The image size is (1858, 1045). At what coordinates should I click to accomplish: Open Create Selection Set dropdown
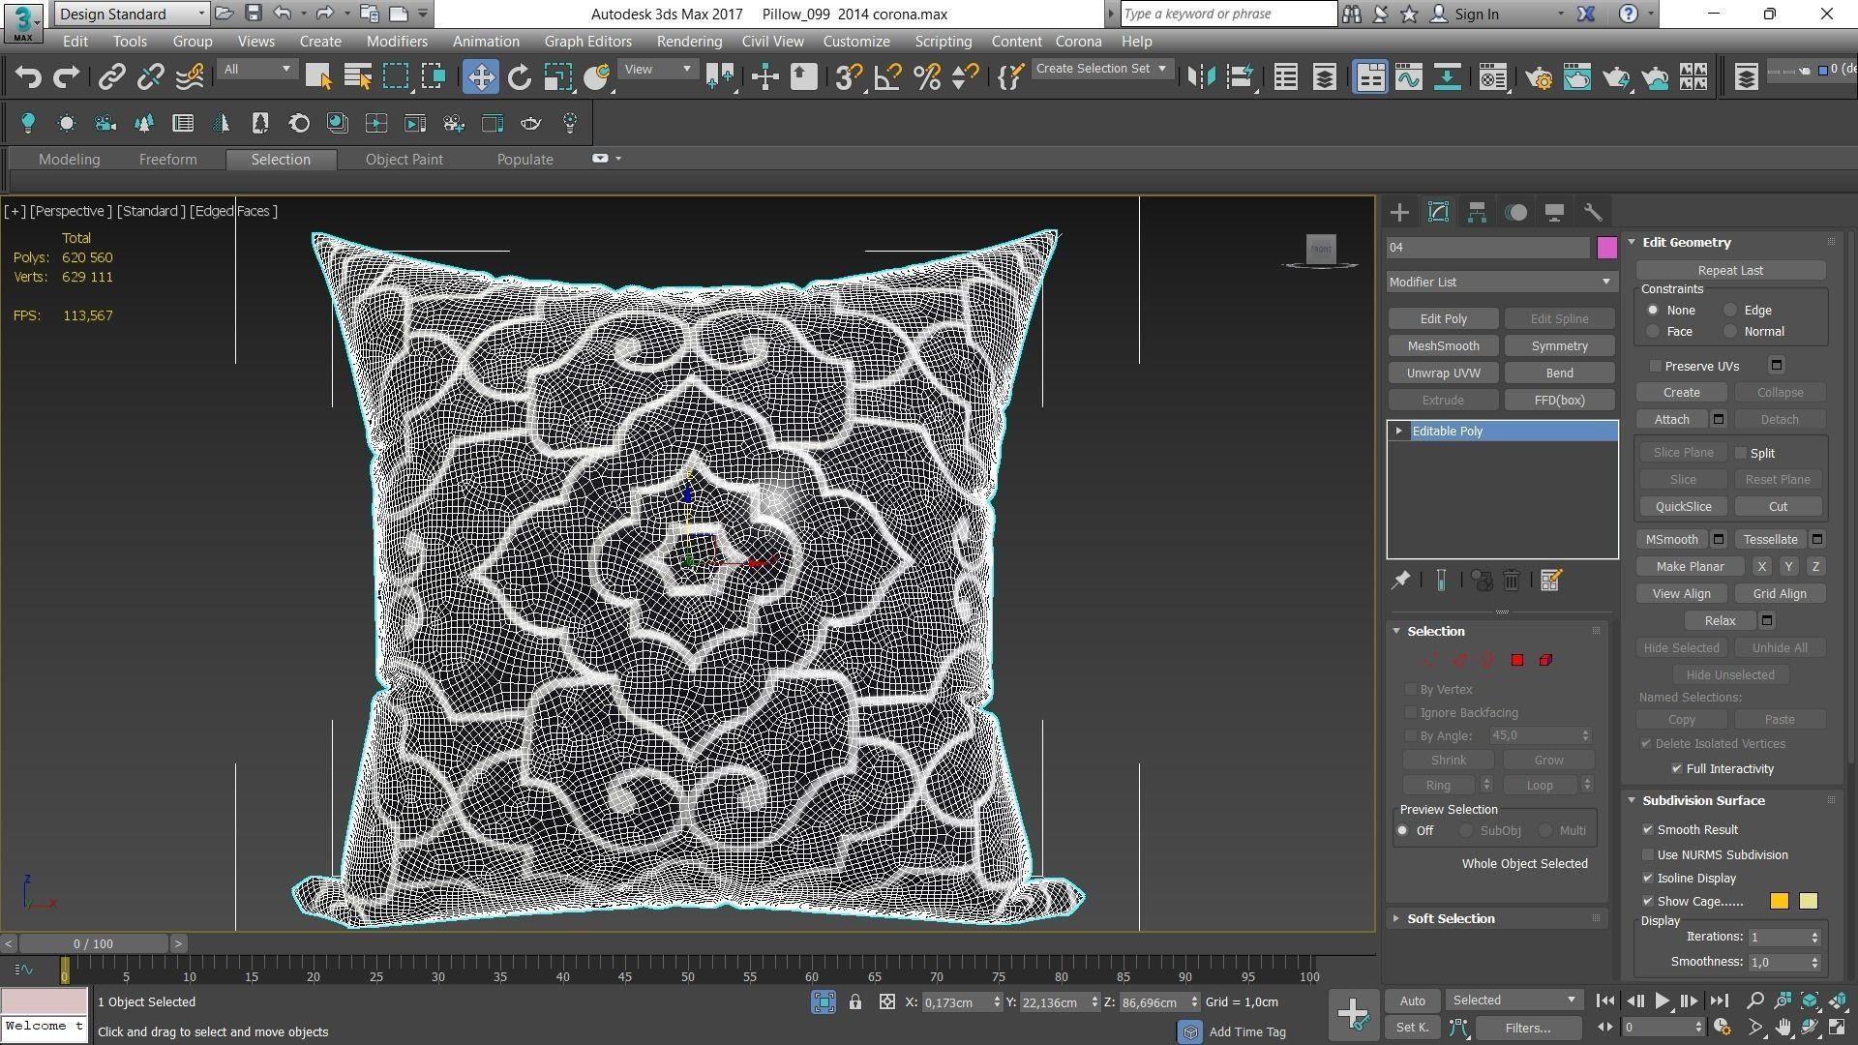[x=1101, y=69]
